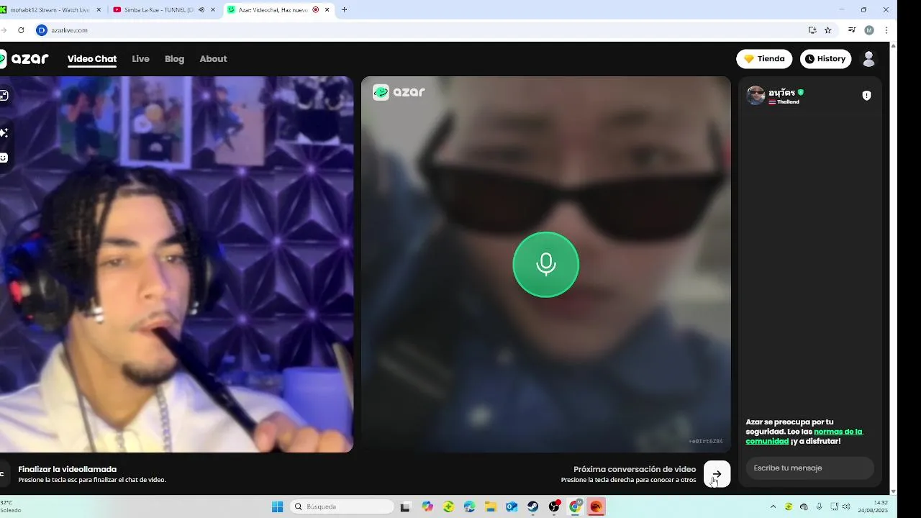The height and width of the screenshot is (518, 921).
Task: Open a new browser tab
Action: point(344,10)
